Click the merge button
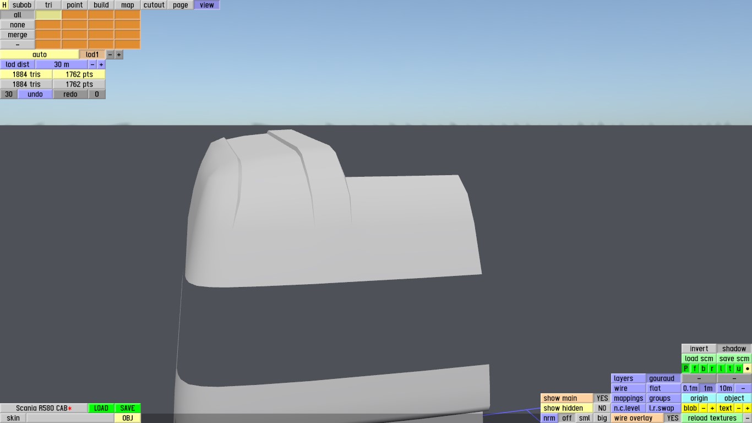The width and height of the screenshot is (752, 423). pos(18,35)
